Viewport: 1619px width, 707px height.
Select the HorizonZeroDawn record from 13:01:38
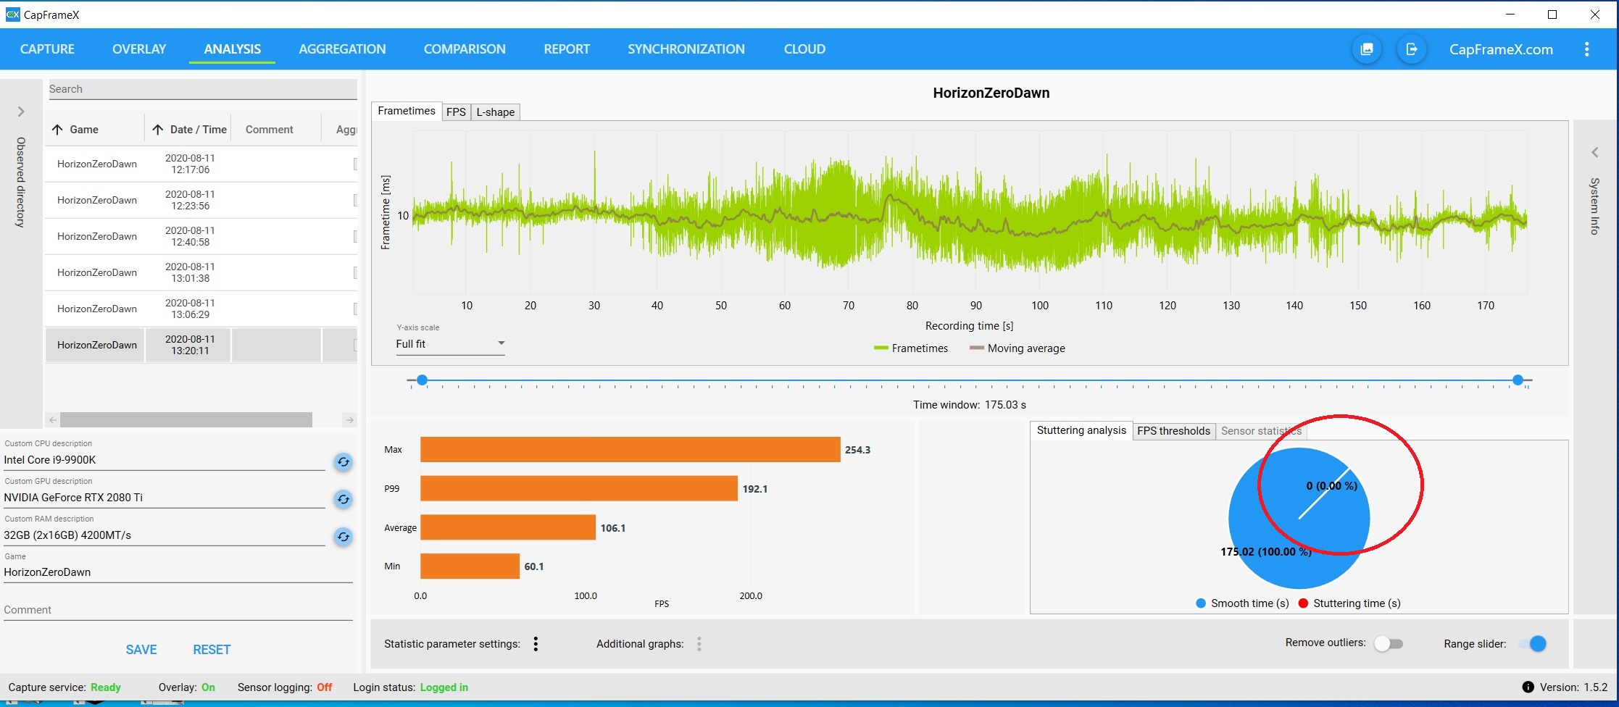click(201, 272)
